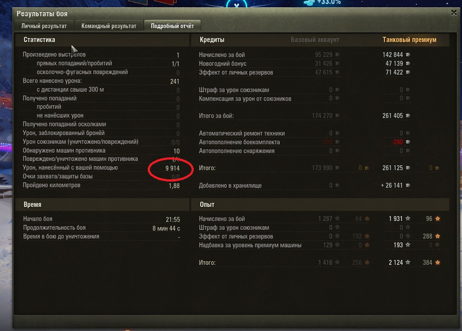462x331 pixels.
Task: Click the Статистика section header
Action: [39, 40]
